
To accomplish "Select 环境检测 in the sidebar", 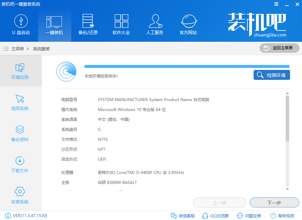I will pos(20,71).
